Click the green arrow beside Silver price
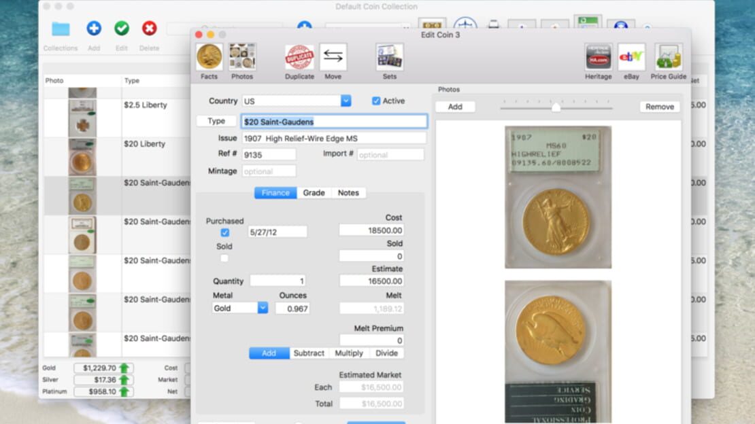 click(x=124, y=380)
